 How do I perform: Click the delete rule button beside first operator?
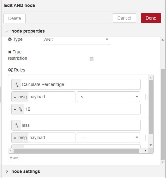point(147,97)
